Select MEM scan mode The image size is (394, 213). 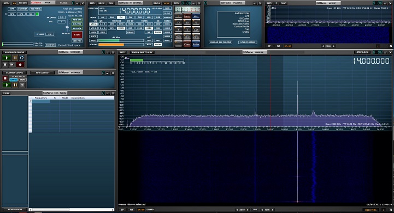22,80
